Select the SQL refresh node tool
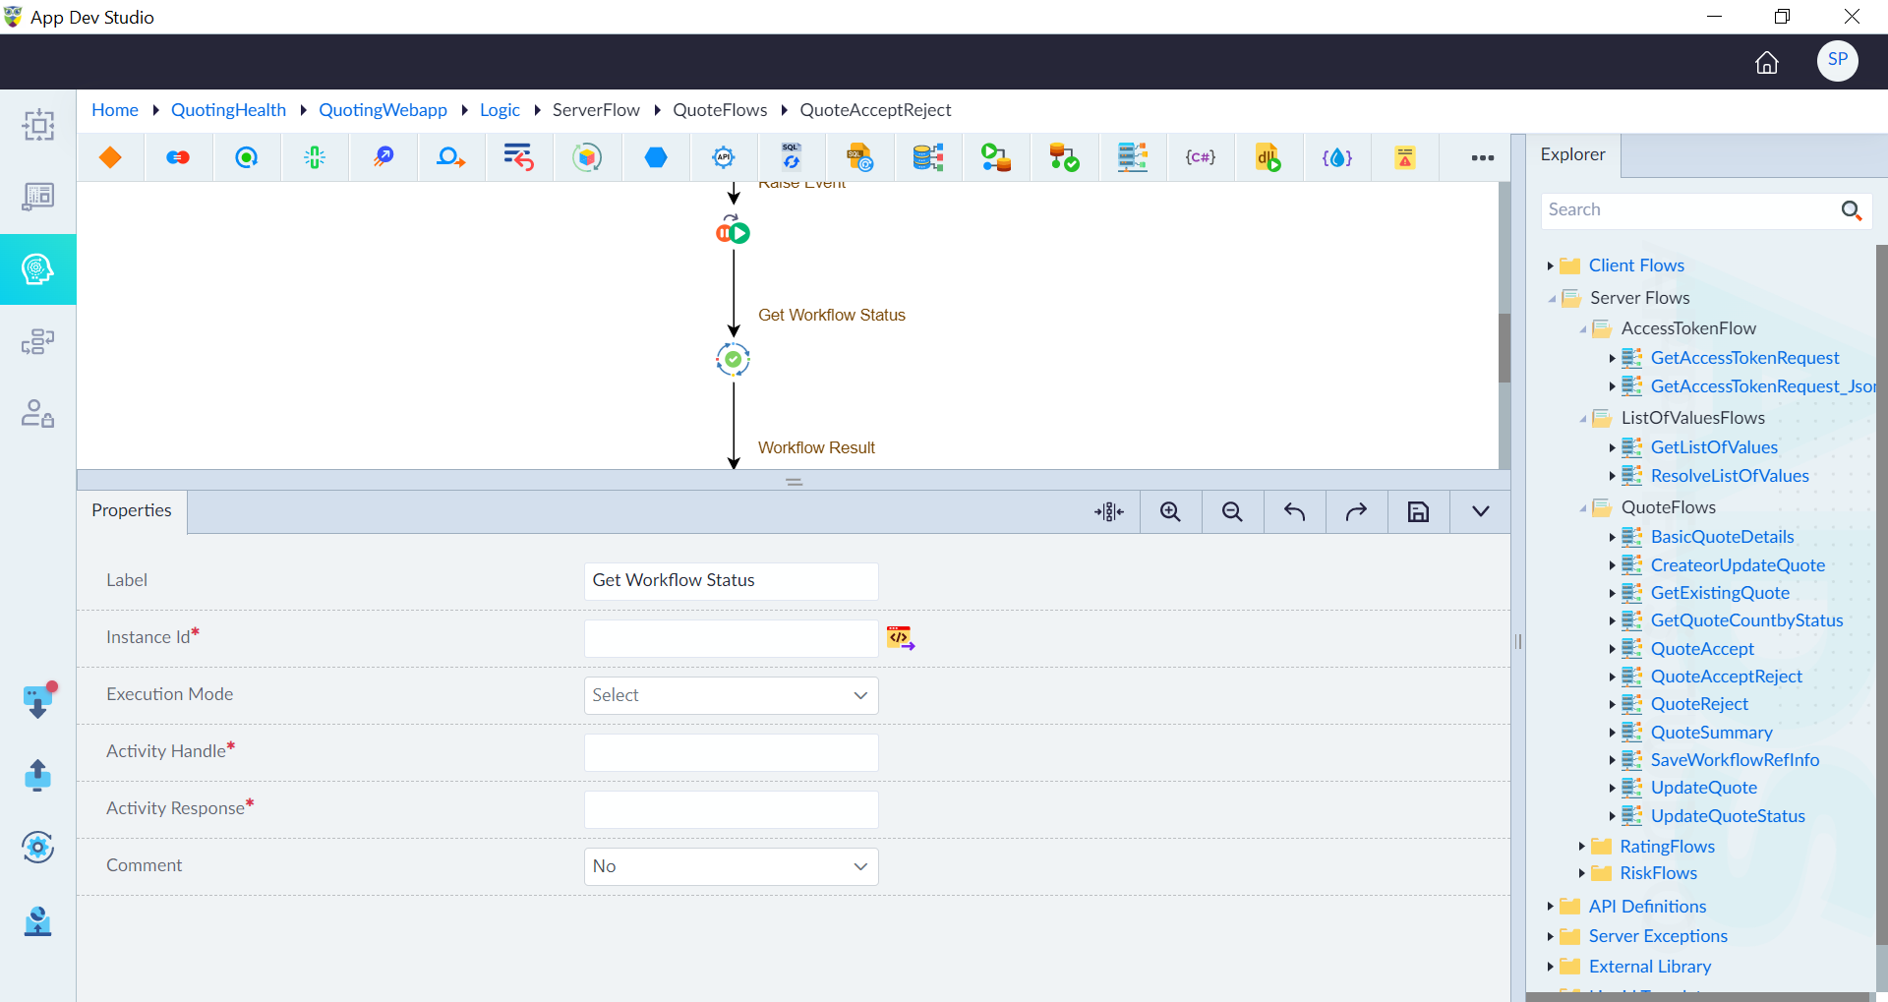 792,157
